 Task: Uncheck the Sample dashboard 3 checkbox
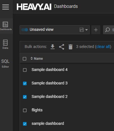pos(25,83)
